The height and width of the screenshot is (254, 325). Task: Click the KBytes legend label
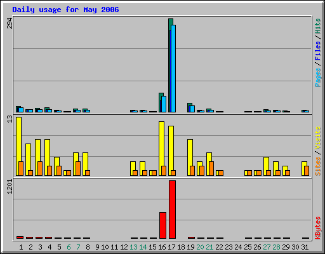pos(317,228)
